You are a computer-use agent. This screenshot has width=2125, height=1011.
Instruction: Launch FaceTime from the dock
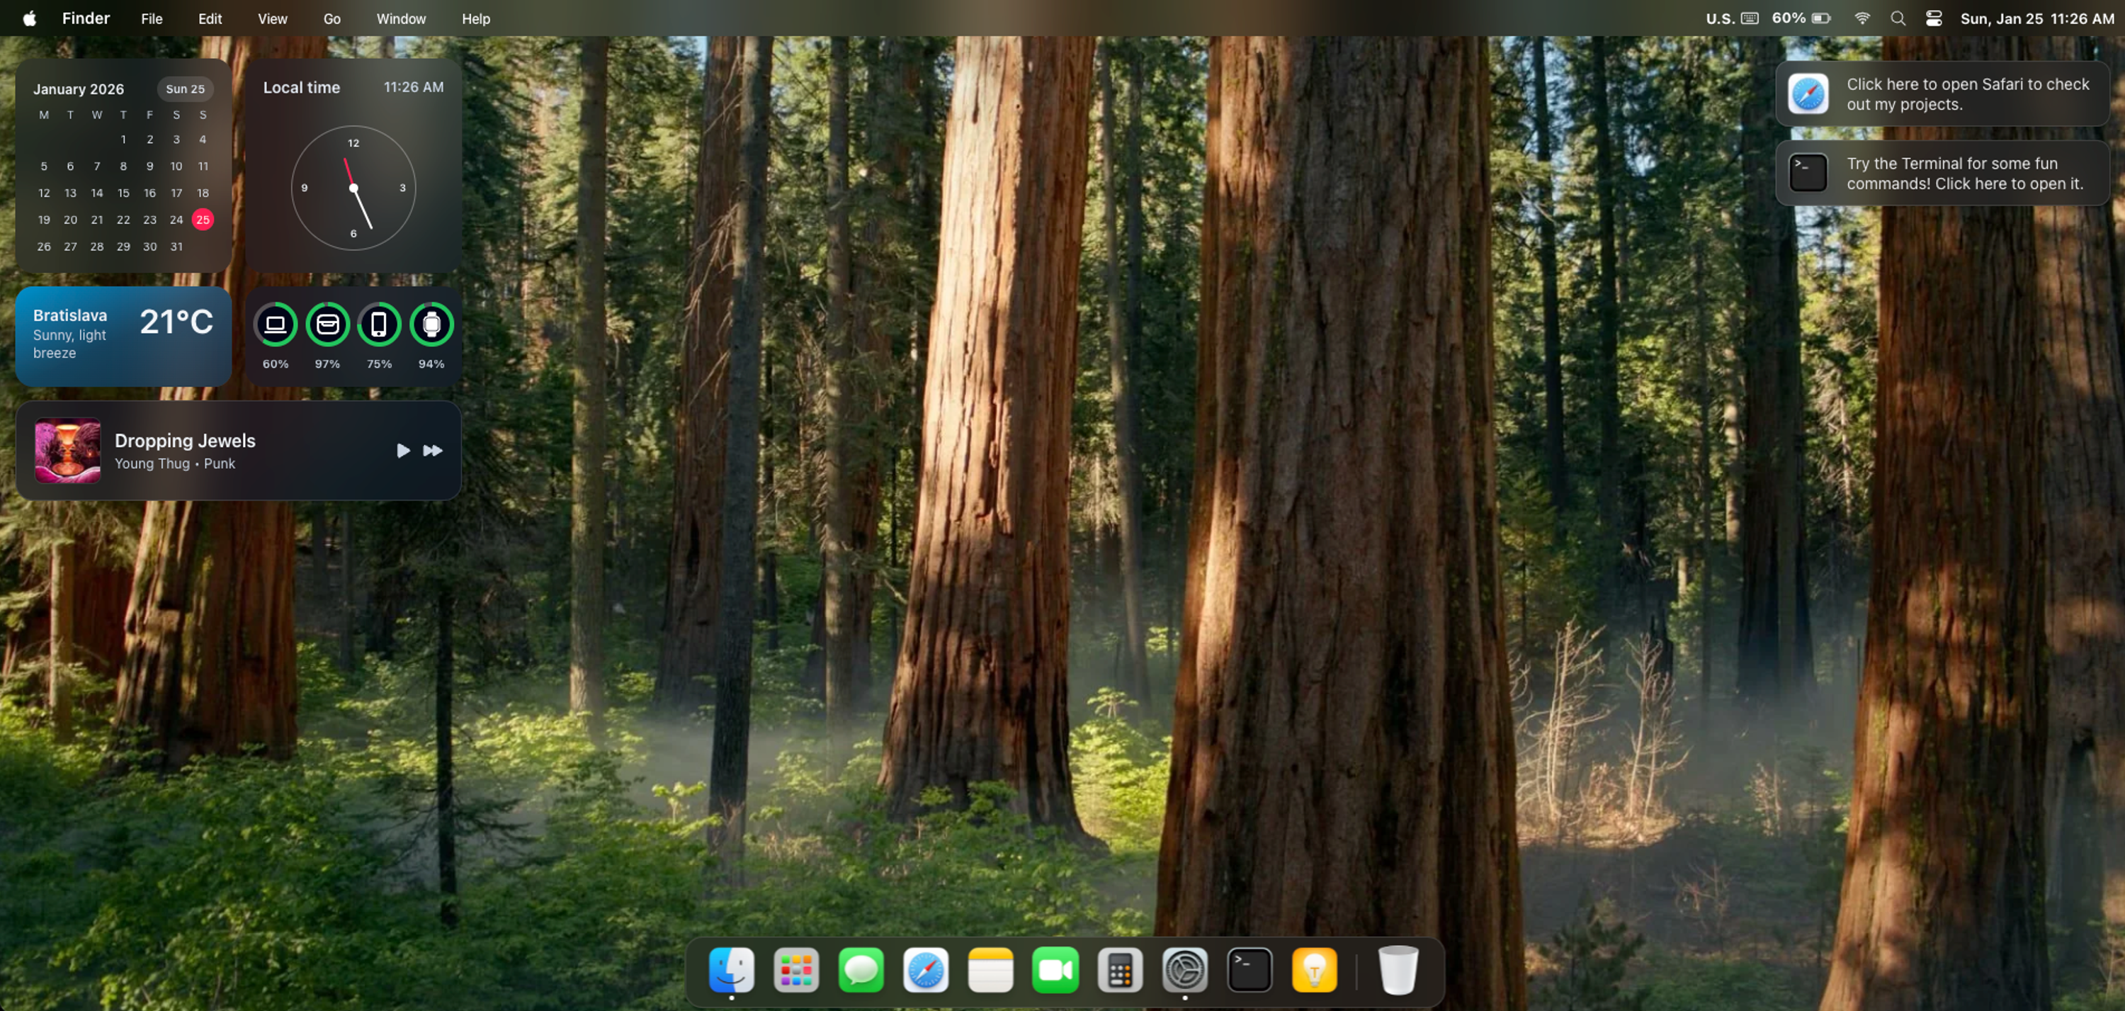pos(1055,970)
